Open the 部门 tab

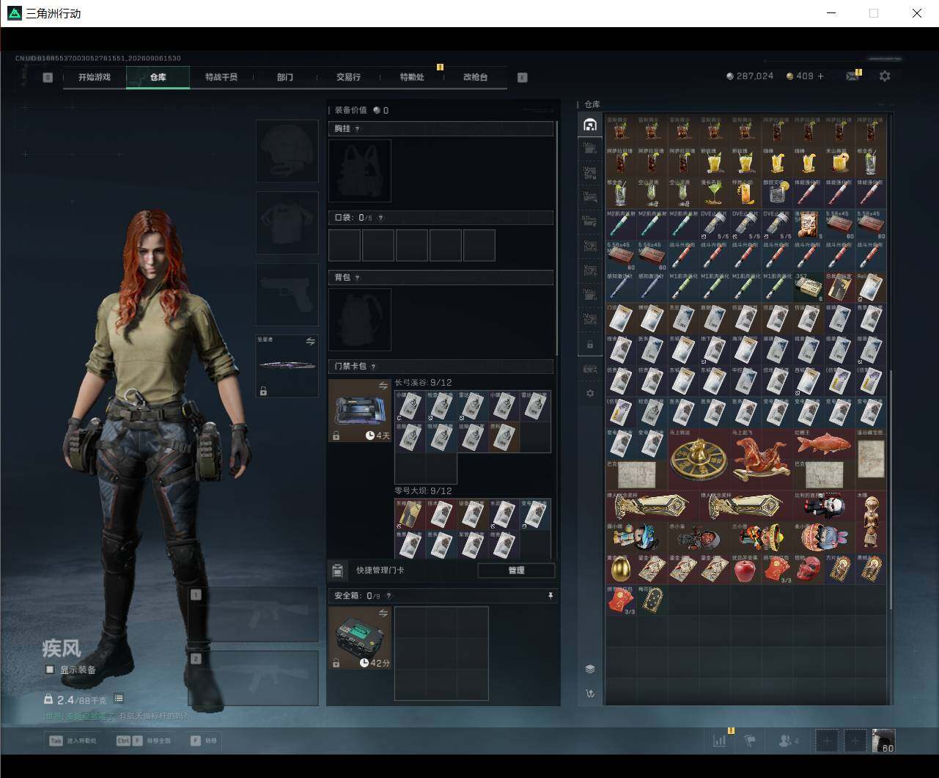pos(285,77)
